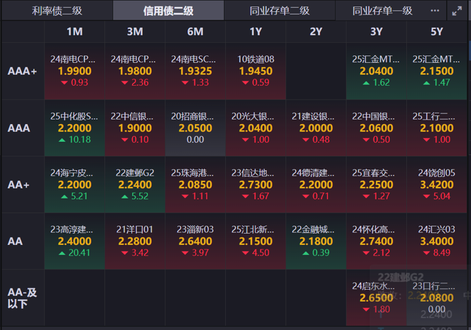Select the 22金融城 bond cell
This screenshot has height=330, width=471.
coord(316,241)
